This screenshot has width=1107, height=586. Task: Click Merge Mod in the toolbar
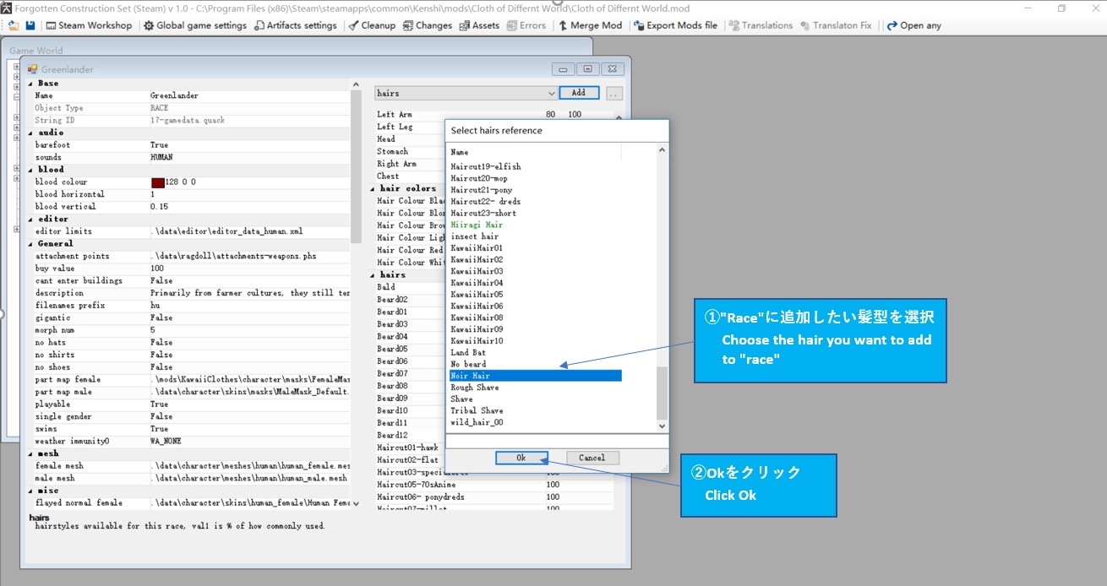pyautogui.click(x=590, y=25)
